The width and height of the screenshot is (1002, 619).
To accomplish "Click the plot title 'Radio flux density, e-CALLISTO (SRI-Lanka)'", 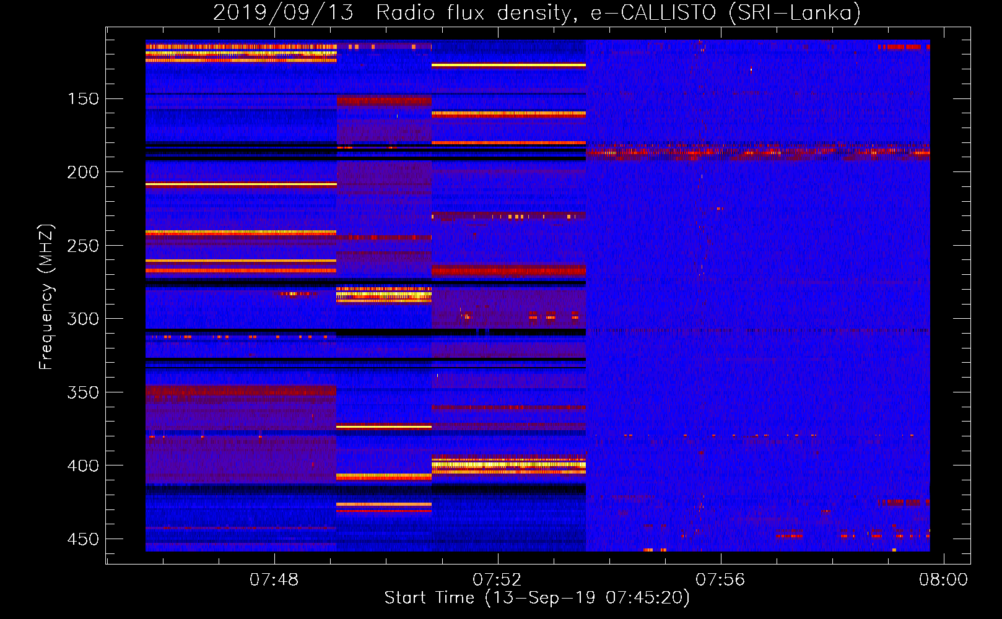I will 618,12.
